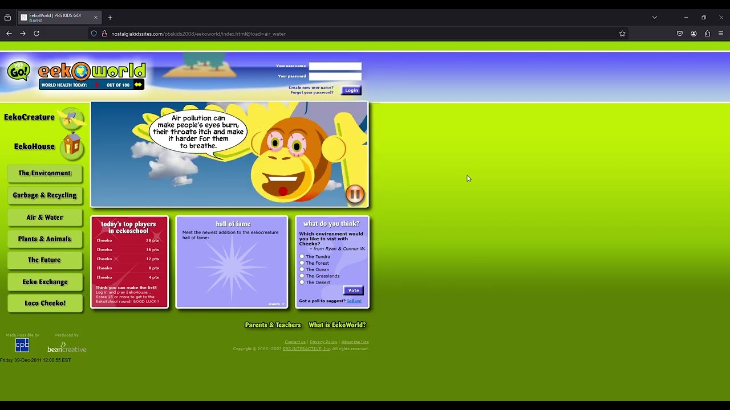Click PBS INTERACTIVE, Inc. copyright link
730x410 pixels.
point(306,349)
